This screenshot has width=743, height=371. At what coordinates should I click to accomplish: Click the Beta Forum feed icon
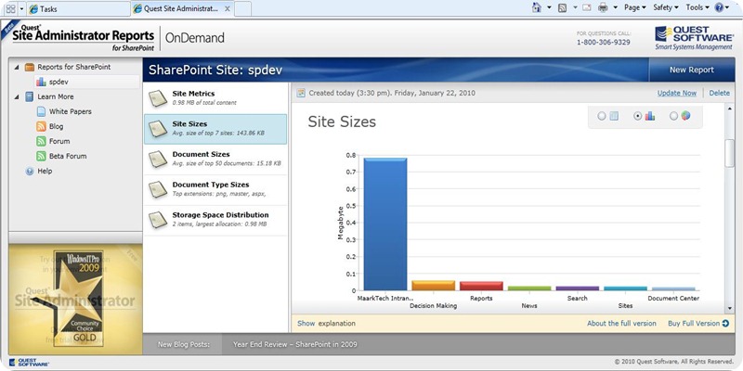point(41,156)
